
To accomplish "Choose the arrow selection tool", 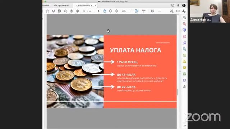I will (x=98, y=11).
